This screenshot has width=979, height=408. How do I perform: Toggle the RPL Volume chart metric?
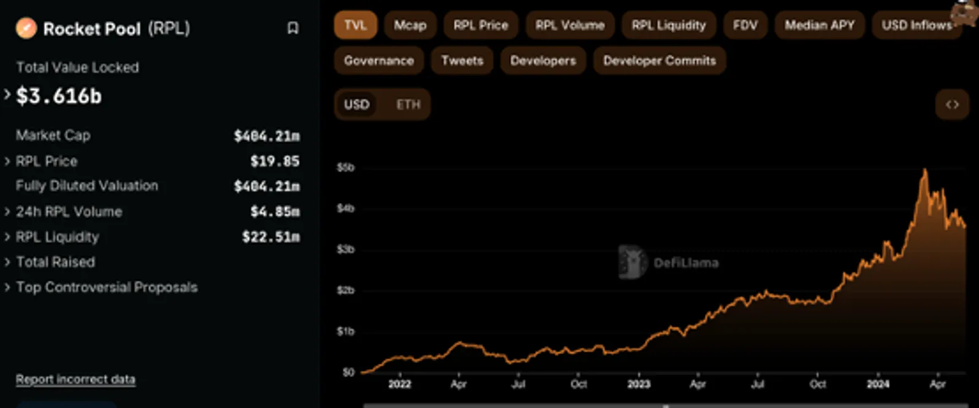570,26
